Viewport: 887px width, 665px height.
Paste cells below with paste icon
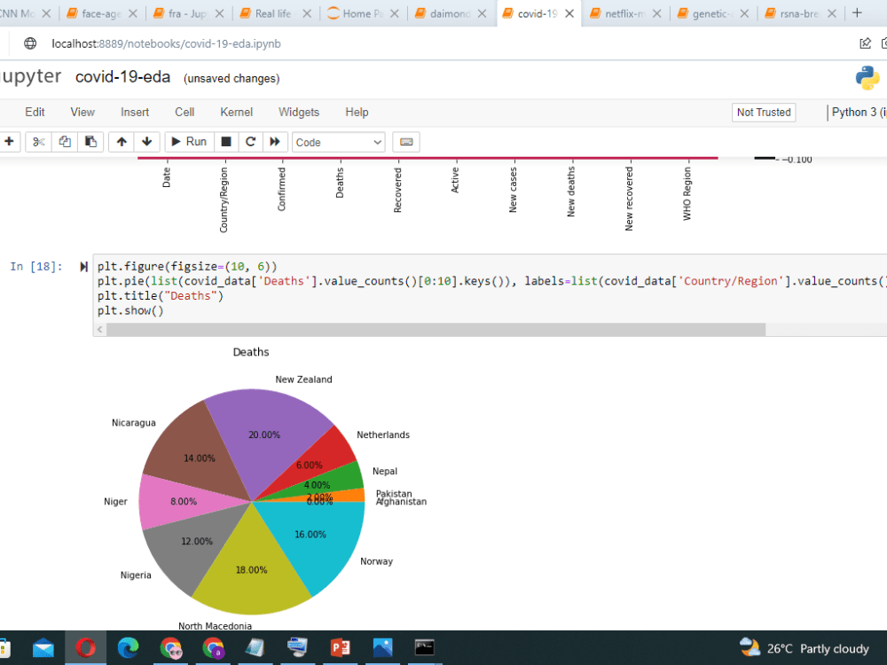click(90, 142)
